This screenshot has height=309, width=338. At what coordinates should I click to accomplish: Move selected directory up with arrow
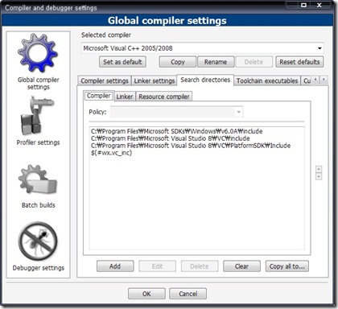pyautogui.click(x=319, y=169)
